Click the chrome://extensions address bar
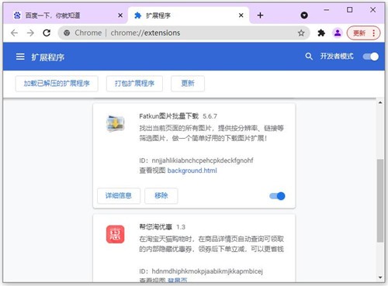This screenshot has width=388, height=286. pyautogui.click(x=184, y=33)
